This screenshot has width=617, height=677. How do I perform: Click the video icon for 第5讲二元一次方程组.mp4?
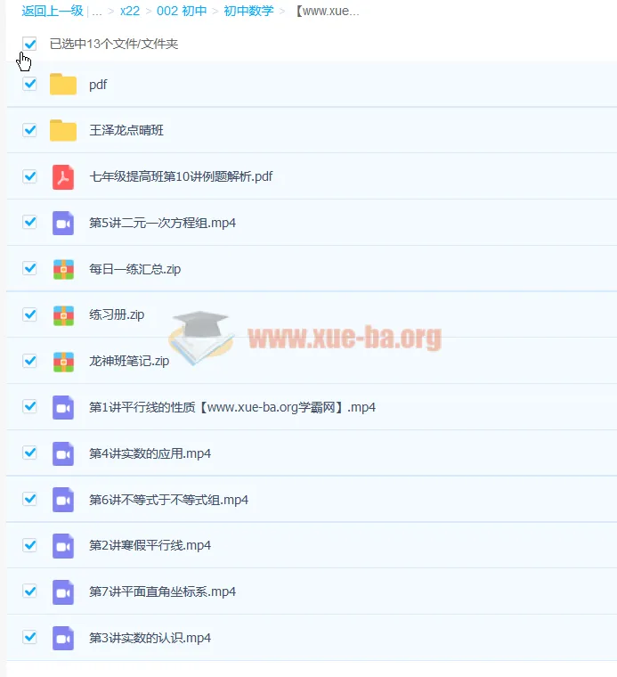(63, 223)
